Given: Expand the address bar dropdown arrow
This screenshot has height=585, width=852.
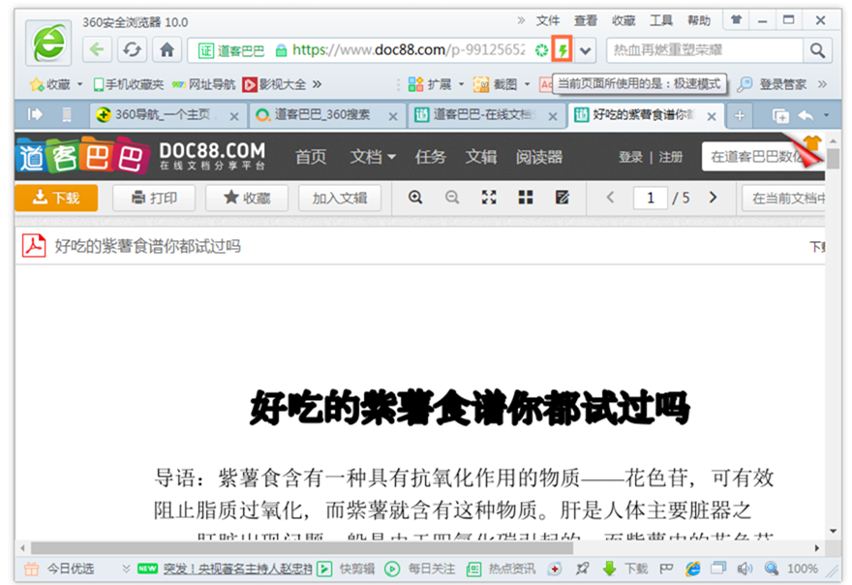Looking at the screenshot, I should click(585, 51).
